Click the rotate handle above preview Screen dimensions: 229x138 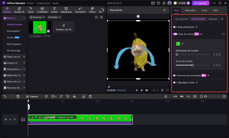tap(138, 16)
